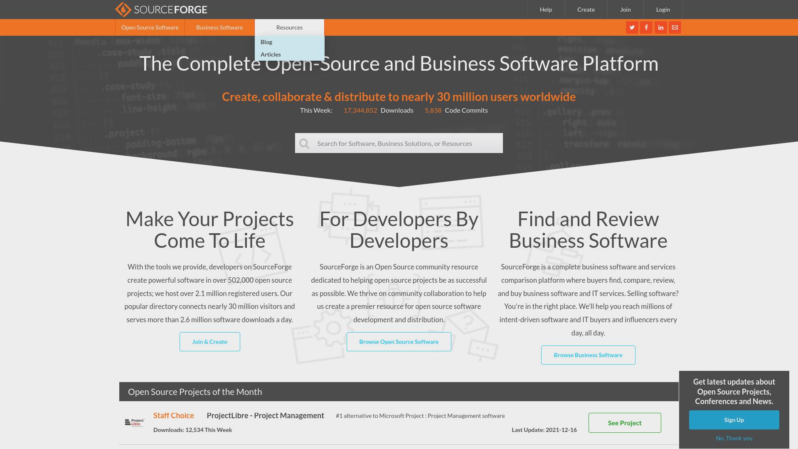Image resolution: width=798 pixels, height=449 pixels.
Task: Click 'Make Your Projects Come To Life' heading
Action: (209, 230)
